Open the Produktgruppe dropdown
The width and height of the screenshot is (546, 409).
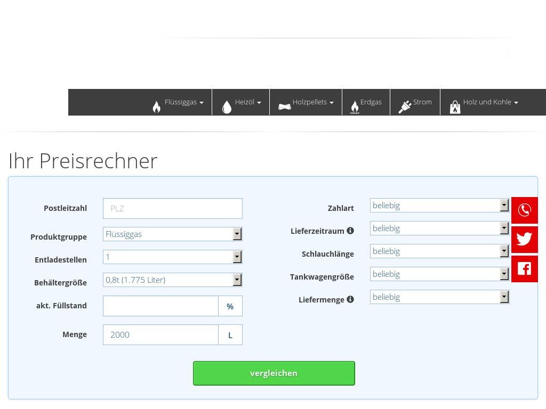172,234
